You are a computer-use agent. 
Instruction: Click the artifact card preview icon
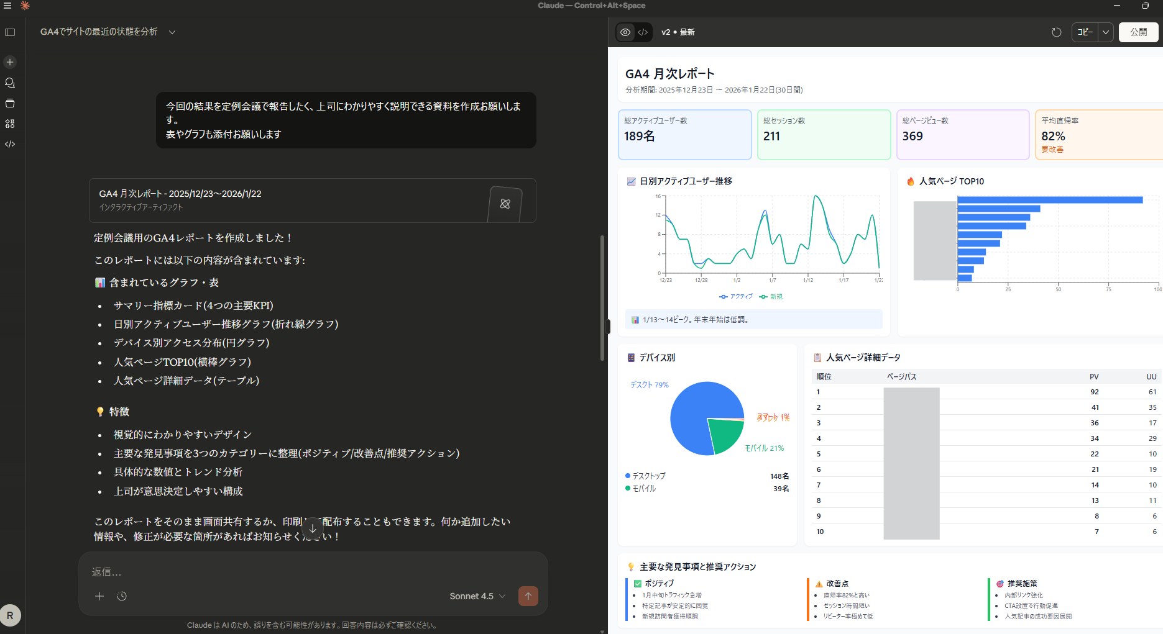point(505,204)
